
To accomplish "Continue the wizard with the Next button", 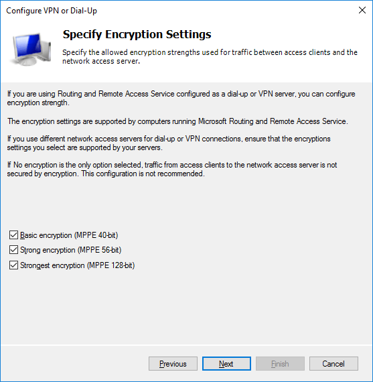I will (226, 364).
